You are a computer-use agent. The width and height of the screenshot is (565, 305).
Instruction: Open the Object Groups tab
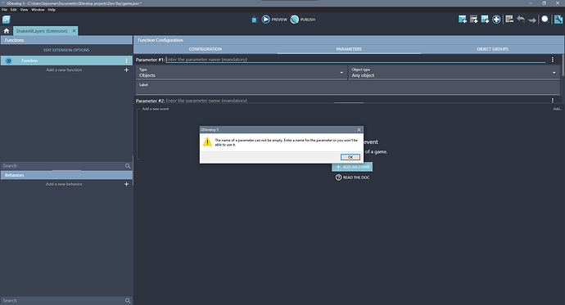492,49
